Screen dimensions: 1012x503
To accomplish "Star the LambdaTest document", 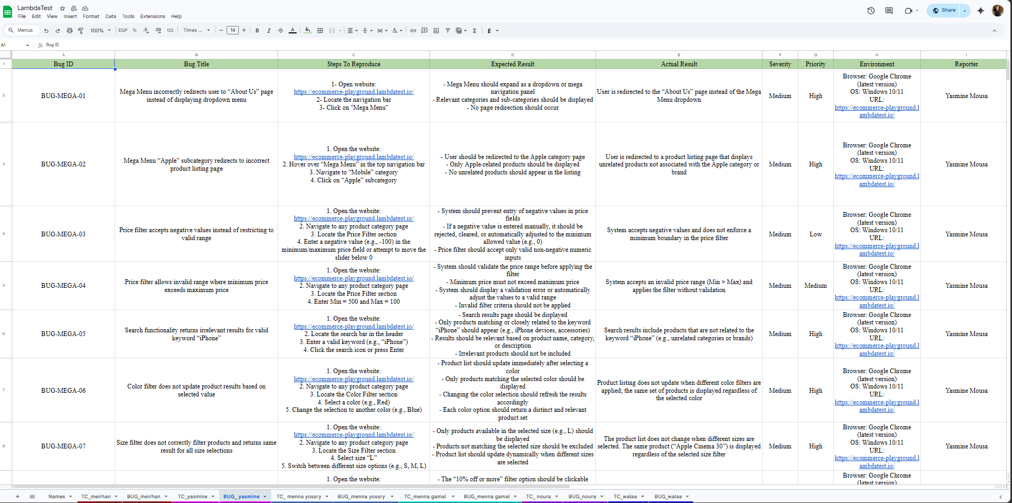I will pos(63,8).
